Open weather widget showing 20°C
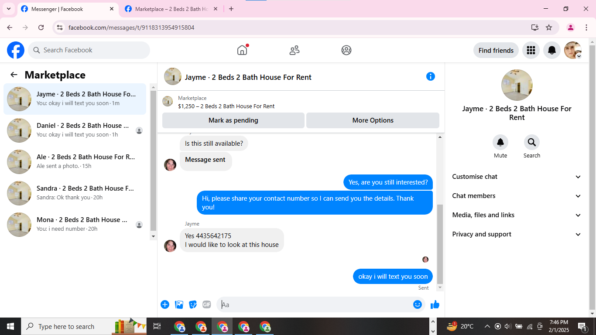The height and width of the screenshot is (335, 596). (460, 326)
